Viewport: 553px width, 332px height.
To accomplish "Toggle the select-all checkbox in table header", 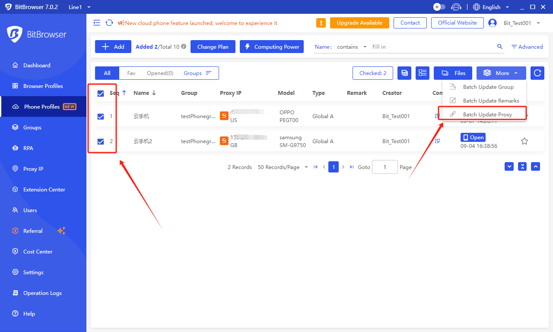I will pyautogui.click(x=101, y=94).
